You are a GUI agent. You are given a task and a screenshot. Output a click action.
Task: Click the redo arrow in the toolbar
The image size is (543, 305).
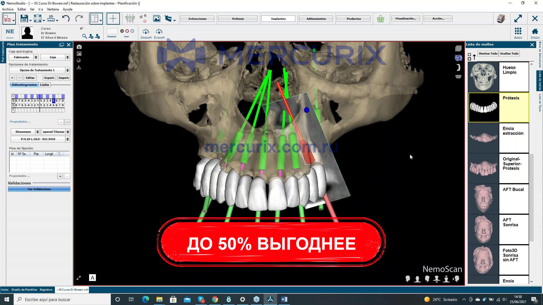click(x=79, y=19)
